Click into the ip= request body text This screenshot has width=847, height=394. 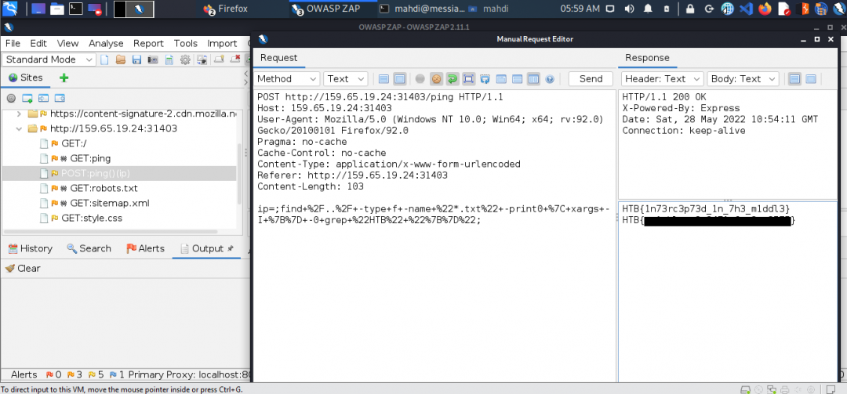pyautogui.click(x=433, y=215)
